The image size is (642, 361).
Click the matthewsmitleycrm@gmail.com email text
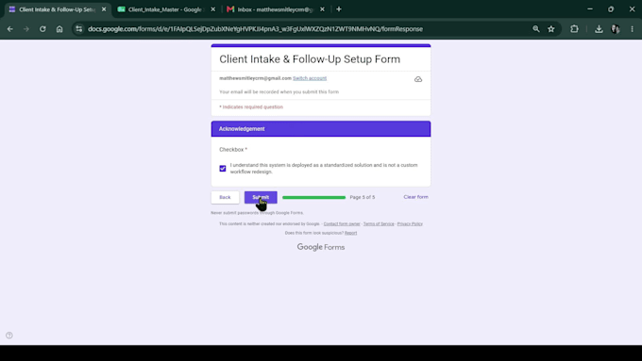(255, 78)
